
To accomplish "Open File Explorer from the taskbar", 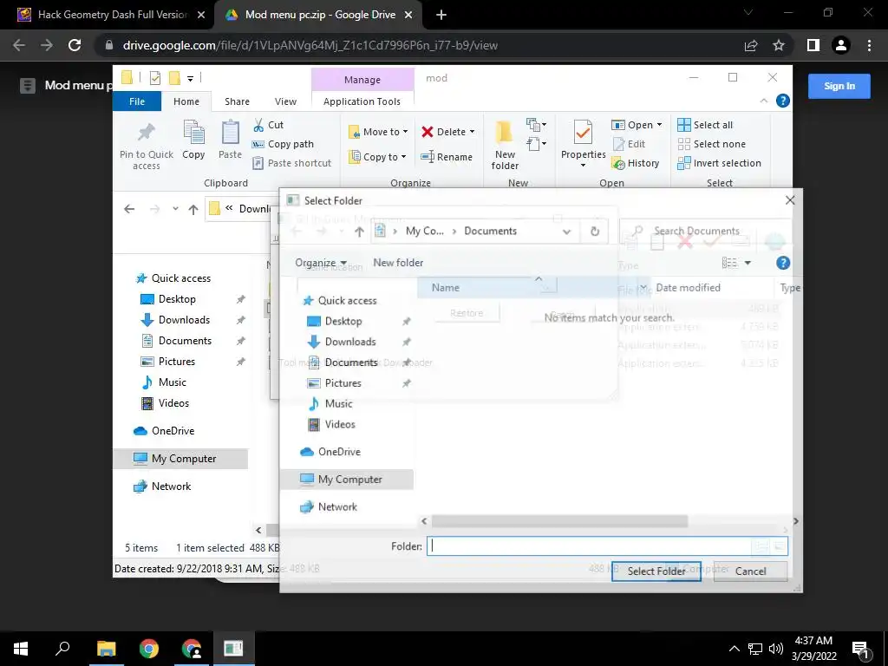I will tap(106, 649).
